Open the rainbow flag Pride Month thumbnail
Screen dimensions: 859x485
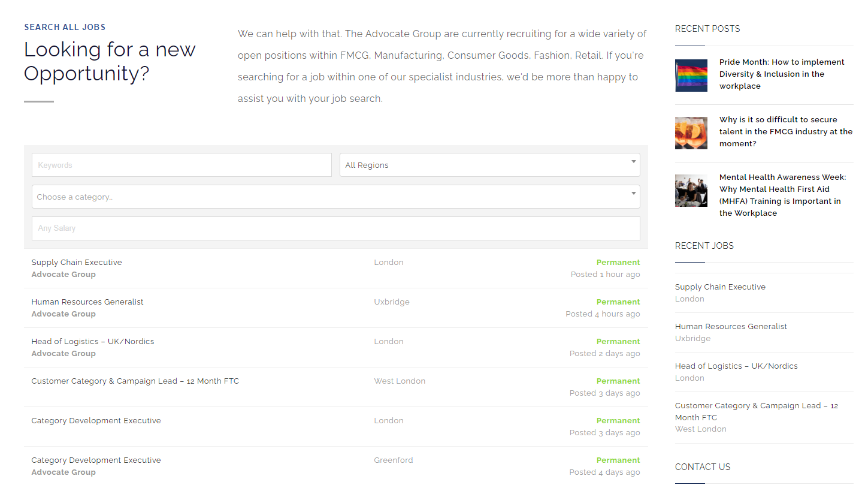click(x=691, y=75)
